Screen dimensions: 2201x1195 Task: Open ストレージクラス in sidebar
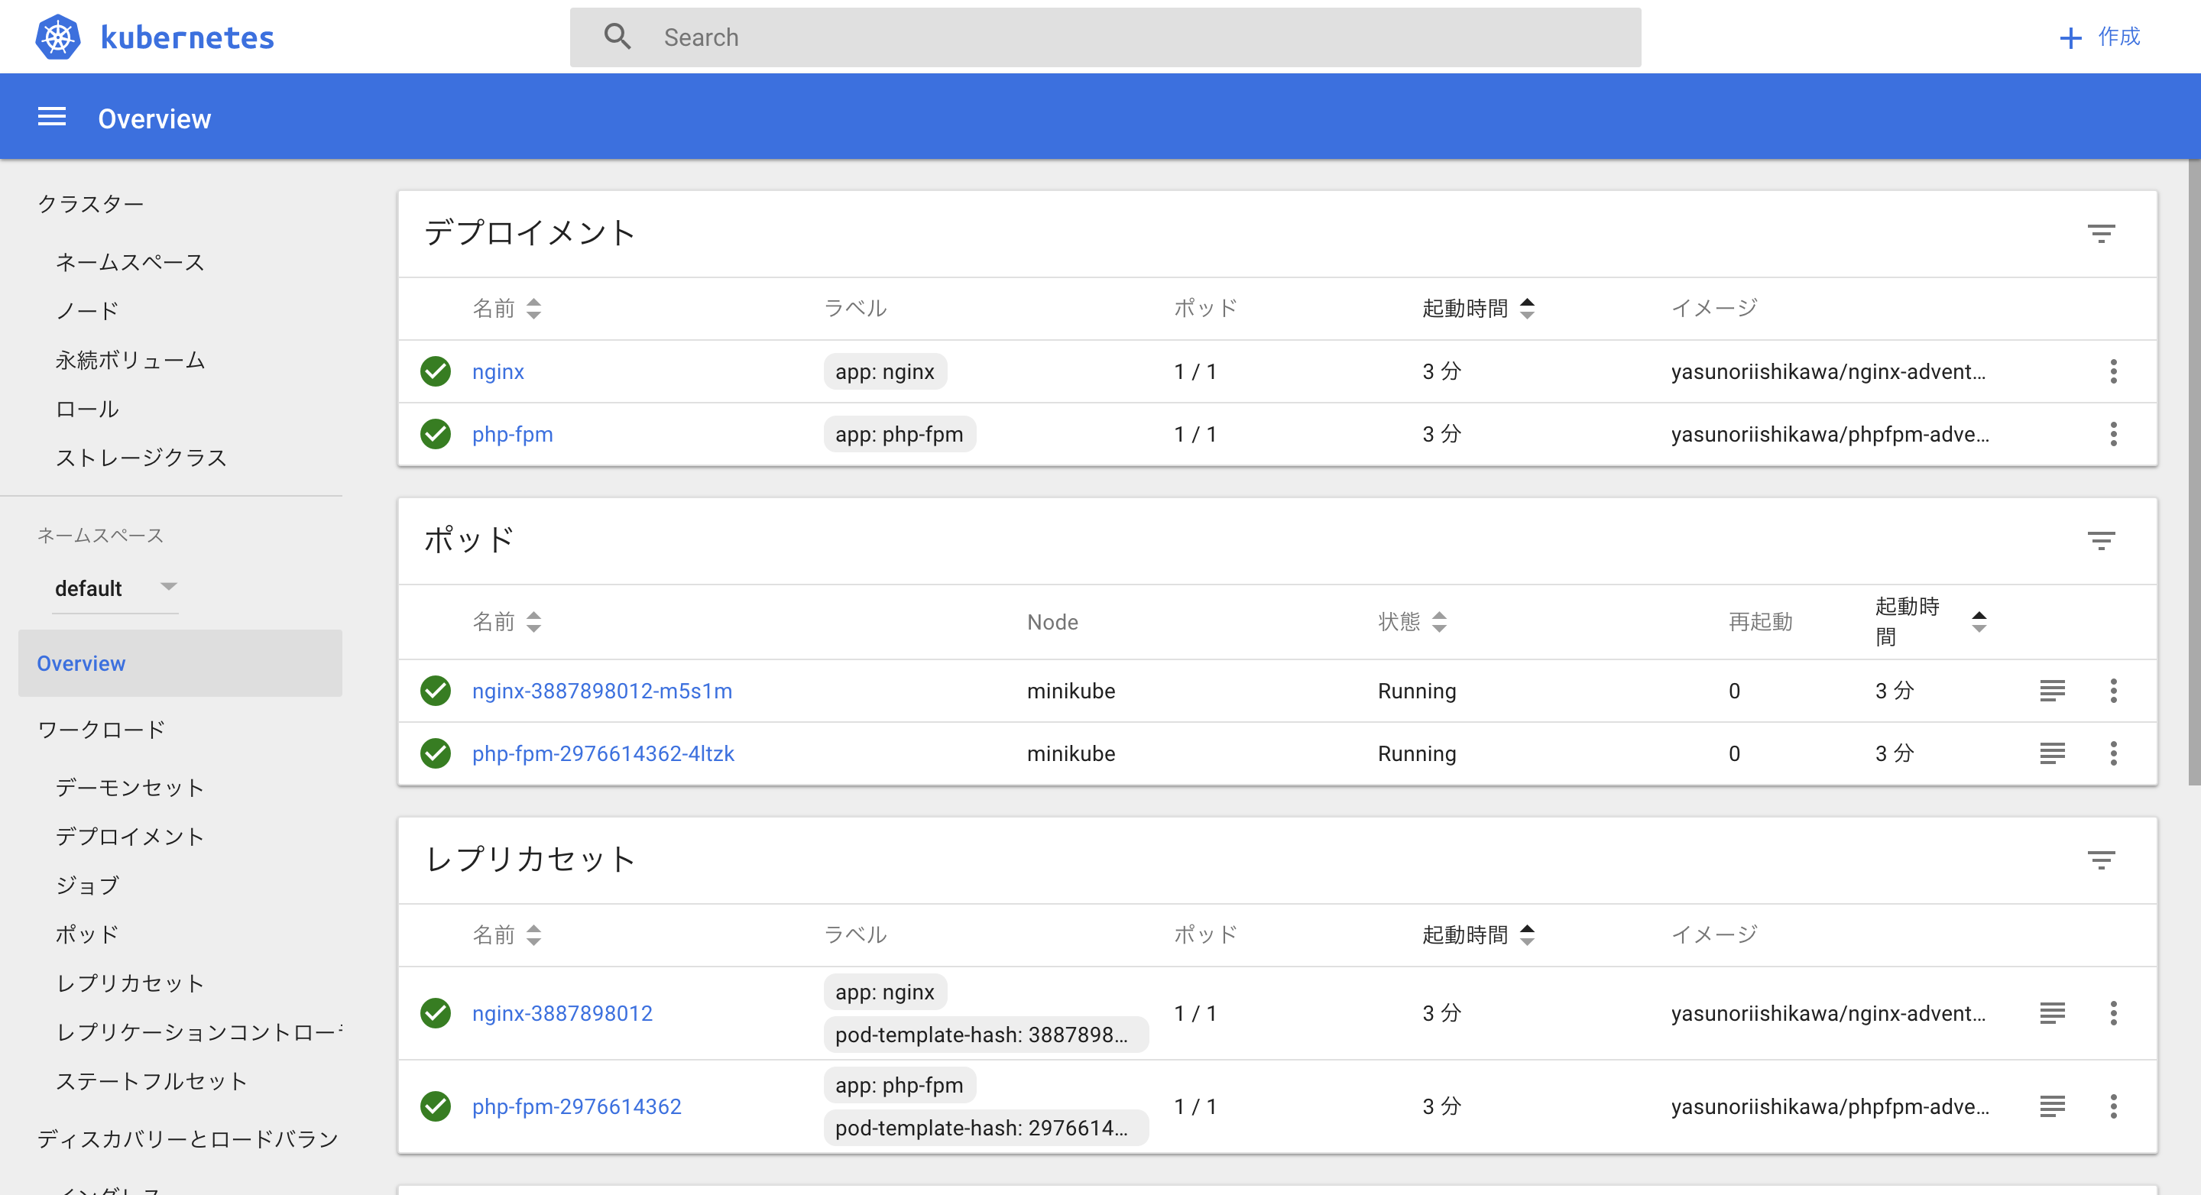141,457
